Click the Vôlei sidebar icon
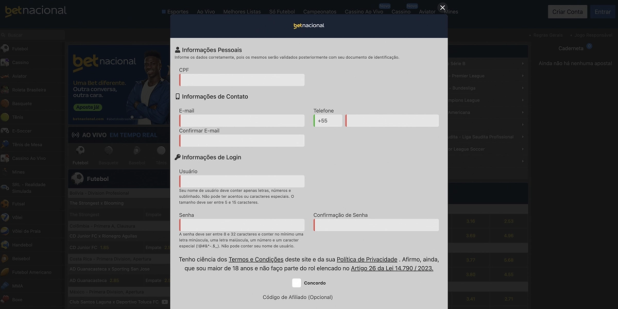618x309 pixels. (5, 217)
